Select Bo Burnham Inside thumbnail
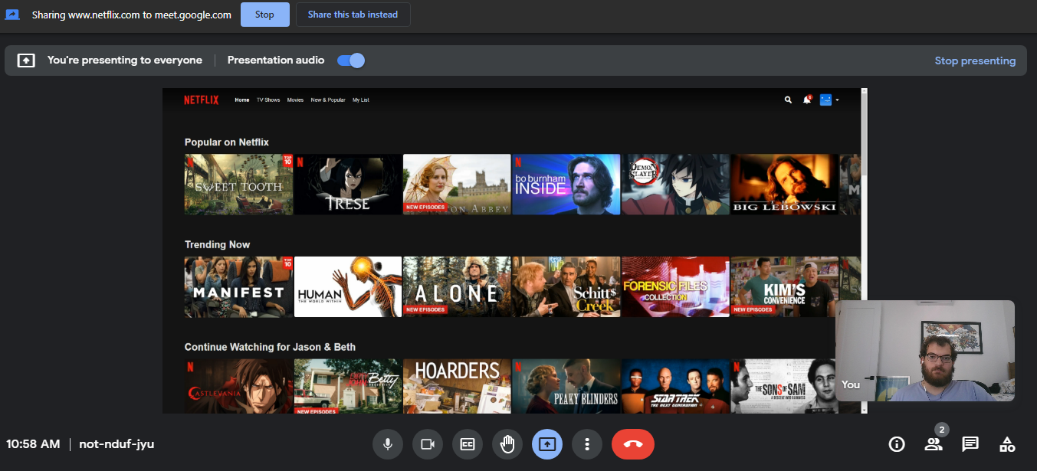This screenshot has width=1037, height=471. [x=566, y=185]
